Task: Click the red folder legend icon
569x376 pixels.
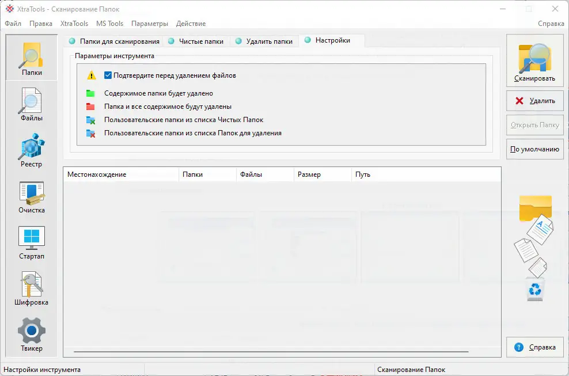Action: click(90, 107)
